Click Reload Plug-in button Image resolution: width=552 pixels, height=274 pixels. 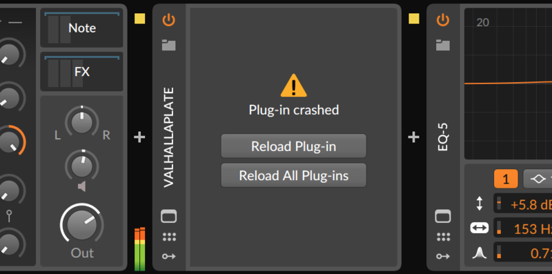point(294,146)
